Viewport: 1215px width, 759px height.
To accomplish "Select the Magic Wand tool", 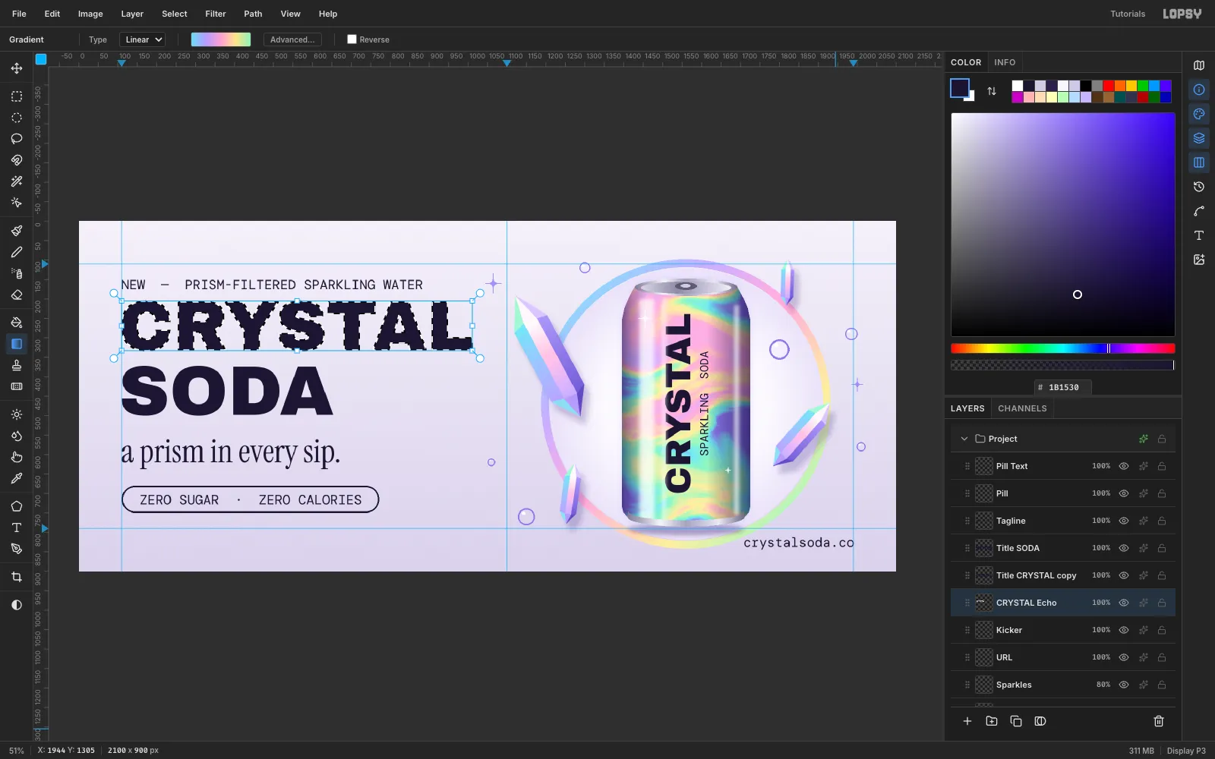I will pyautogui.click(x=17, y=181).
